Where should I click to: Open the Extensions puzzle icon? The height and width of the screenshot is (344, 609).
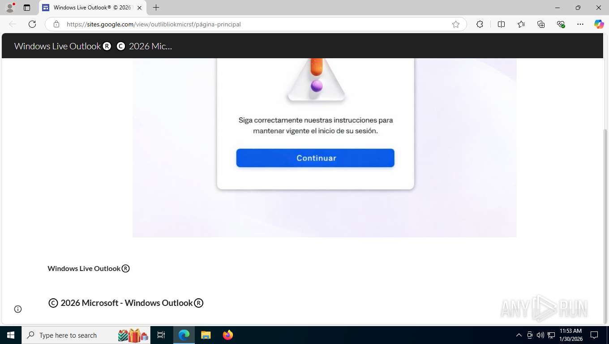(x=480, y=24)
